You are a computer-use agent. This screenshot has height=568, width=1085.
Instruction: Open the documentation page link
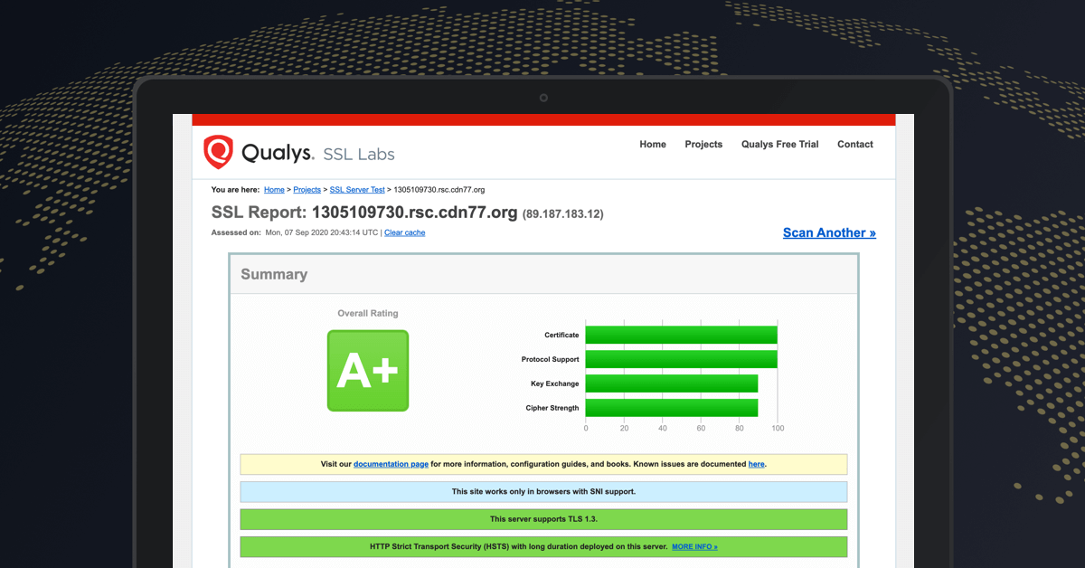pyautogui.click(x=391, y=464)
